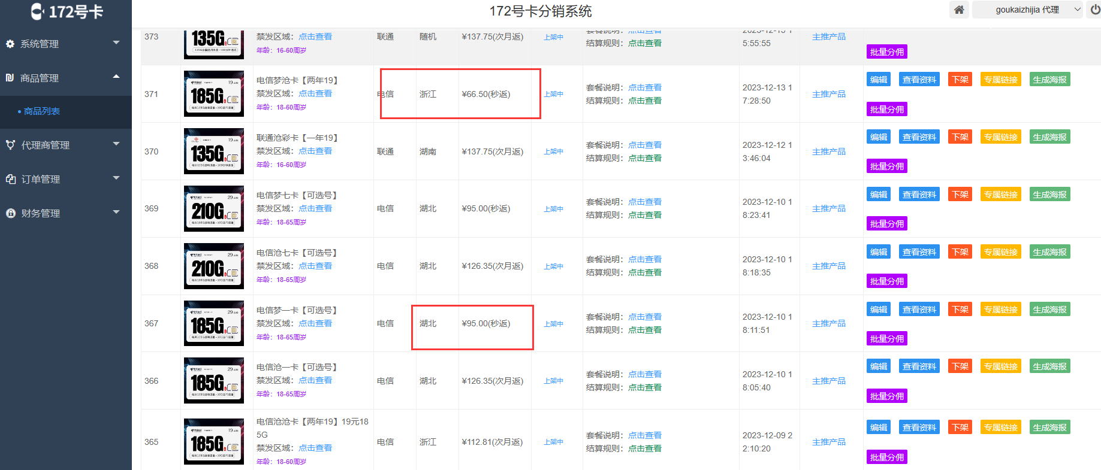Click 主推产品 for product 366
The image size is (1101, 470).
click(x=829, y=381)
